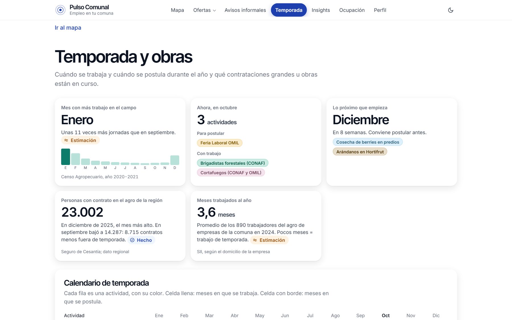Go to Avisos informales section

pos(245,10)
